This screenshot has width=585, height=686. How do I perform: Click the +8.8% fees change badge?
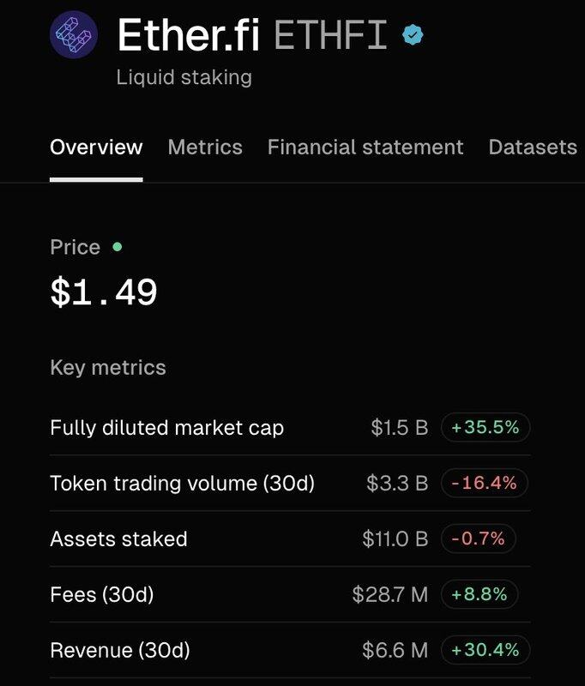pyautogui.click(x=479, y=594)
